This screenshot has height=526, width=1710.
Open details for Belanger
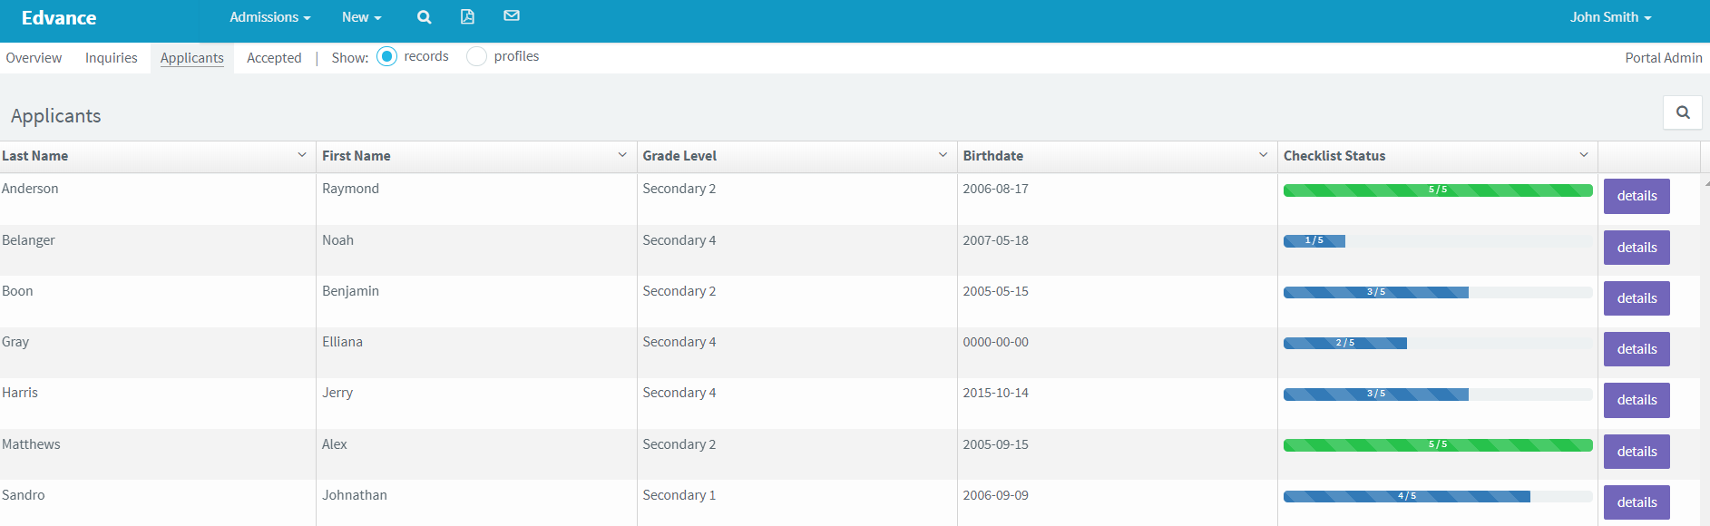tap(1637, 248)
